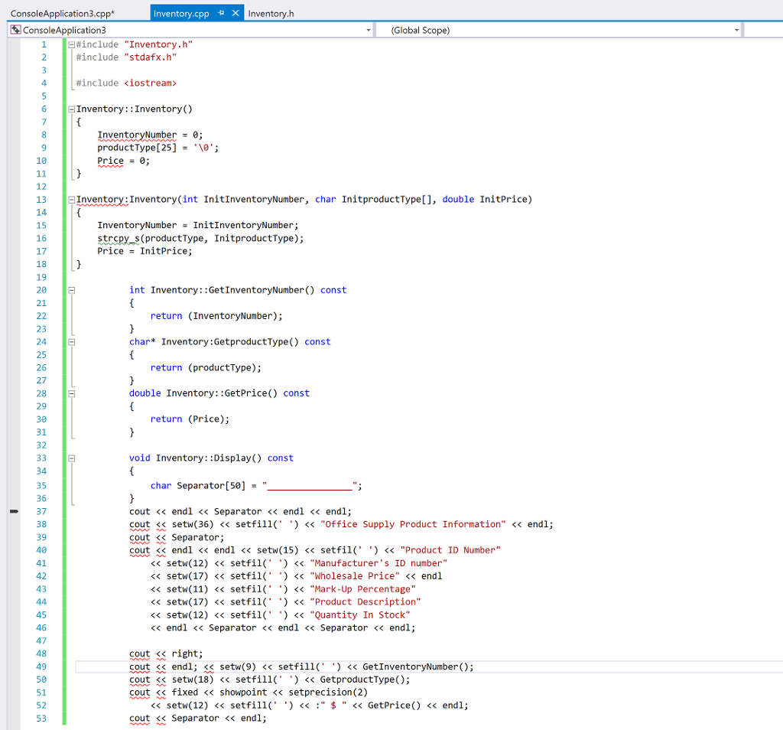Click "Office Supply Product Information" string

pyautogui.click(x=413, y=524)
